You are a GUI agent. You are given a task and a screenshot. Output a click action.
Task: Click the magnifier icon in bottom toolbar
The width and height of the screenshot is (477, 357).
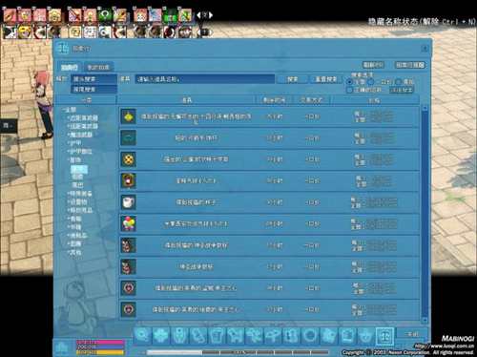tap(142, 336)
